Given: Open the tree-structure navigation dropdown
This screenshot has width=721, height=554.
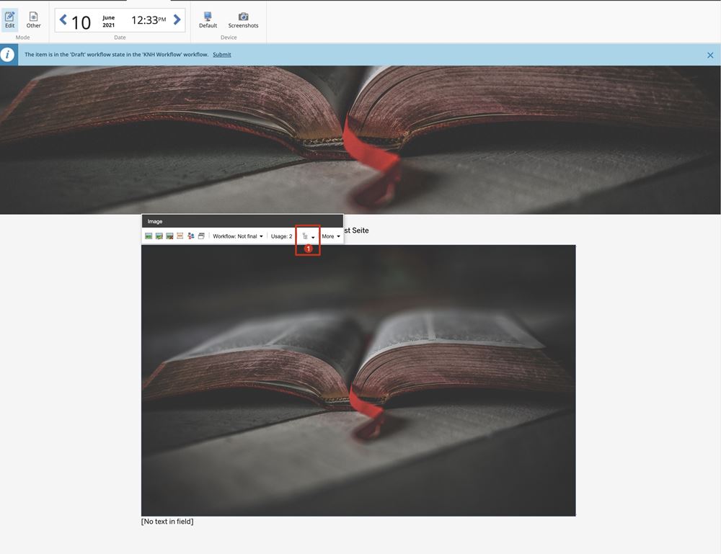Looking at the screenshot, I should click(x=308, y=236).
